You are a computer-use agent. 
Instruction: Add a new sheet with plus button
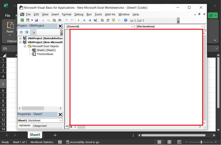55,135
